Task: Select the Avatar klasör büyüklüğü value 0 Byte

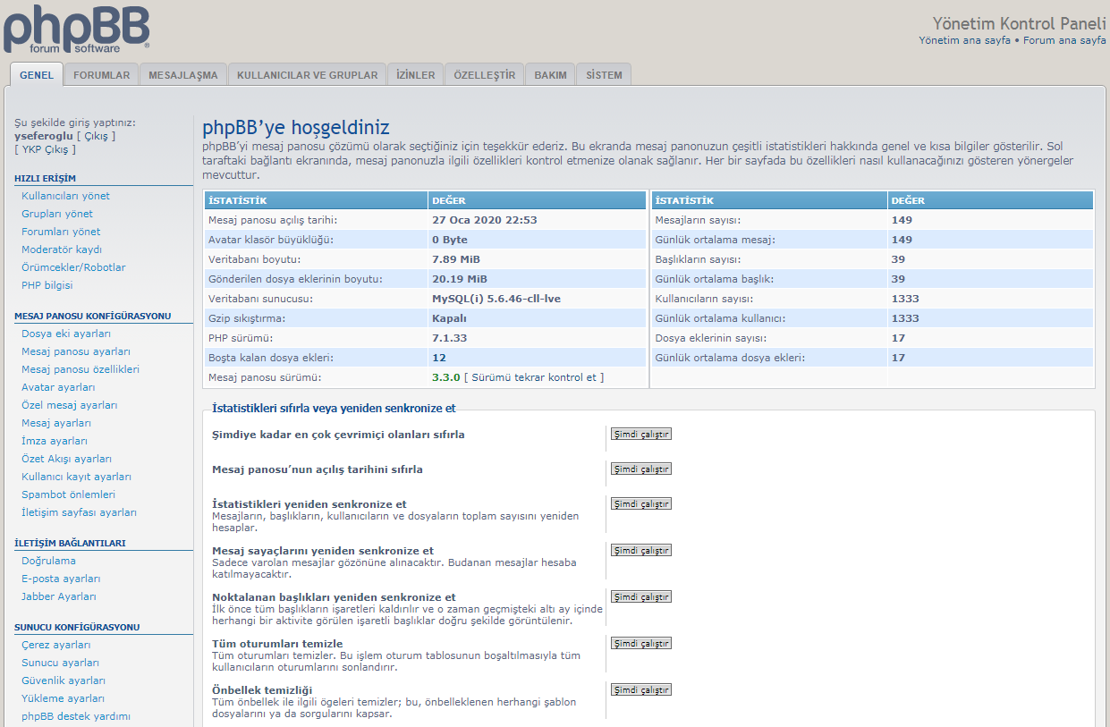Action: (x=450, y=240)
